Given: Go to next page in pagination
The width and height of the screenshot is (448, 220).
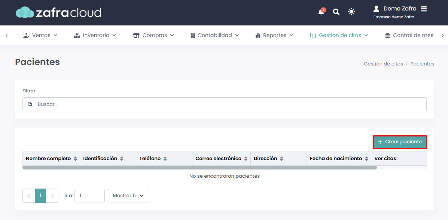Looking at the screenshot, I should point(52,196).
